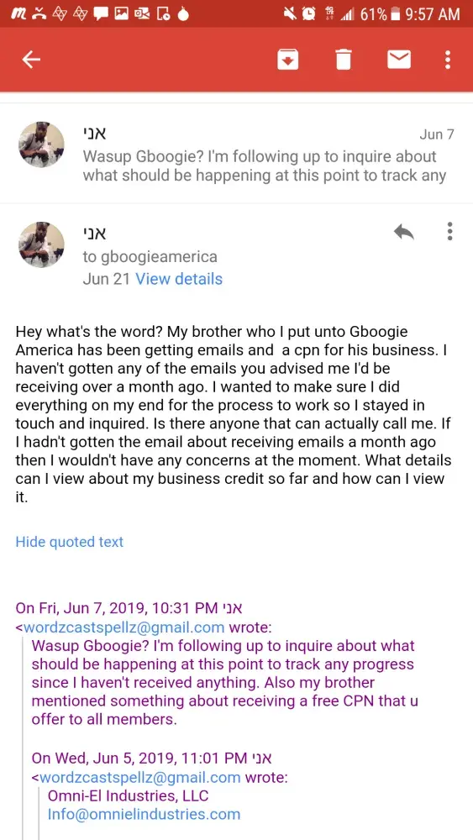Open first wordzcastspellz@gmail.com link

coord(124,627)
